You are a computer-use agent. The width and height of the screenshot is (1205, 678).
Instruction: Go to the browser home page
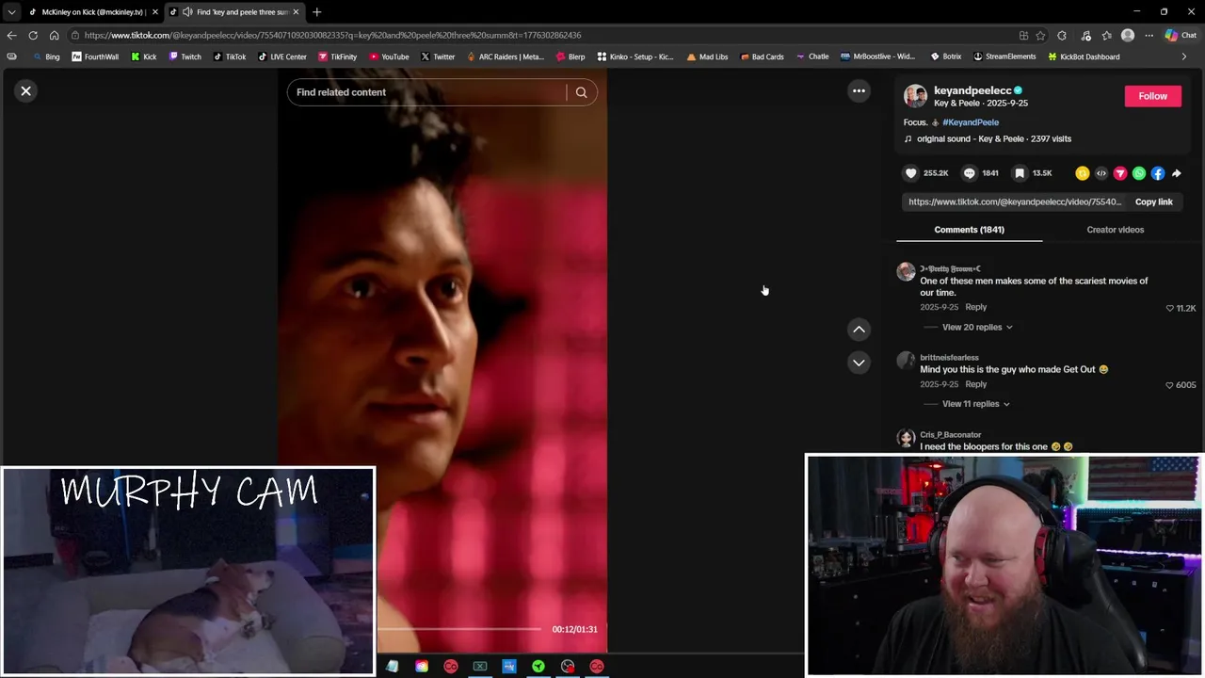[x=54, y=35]
